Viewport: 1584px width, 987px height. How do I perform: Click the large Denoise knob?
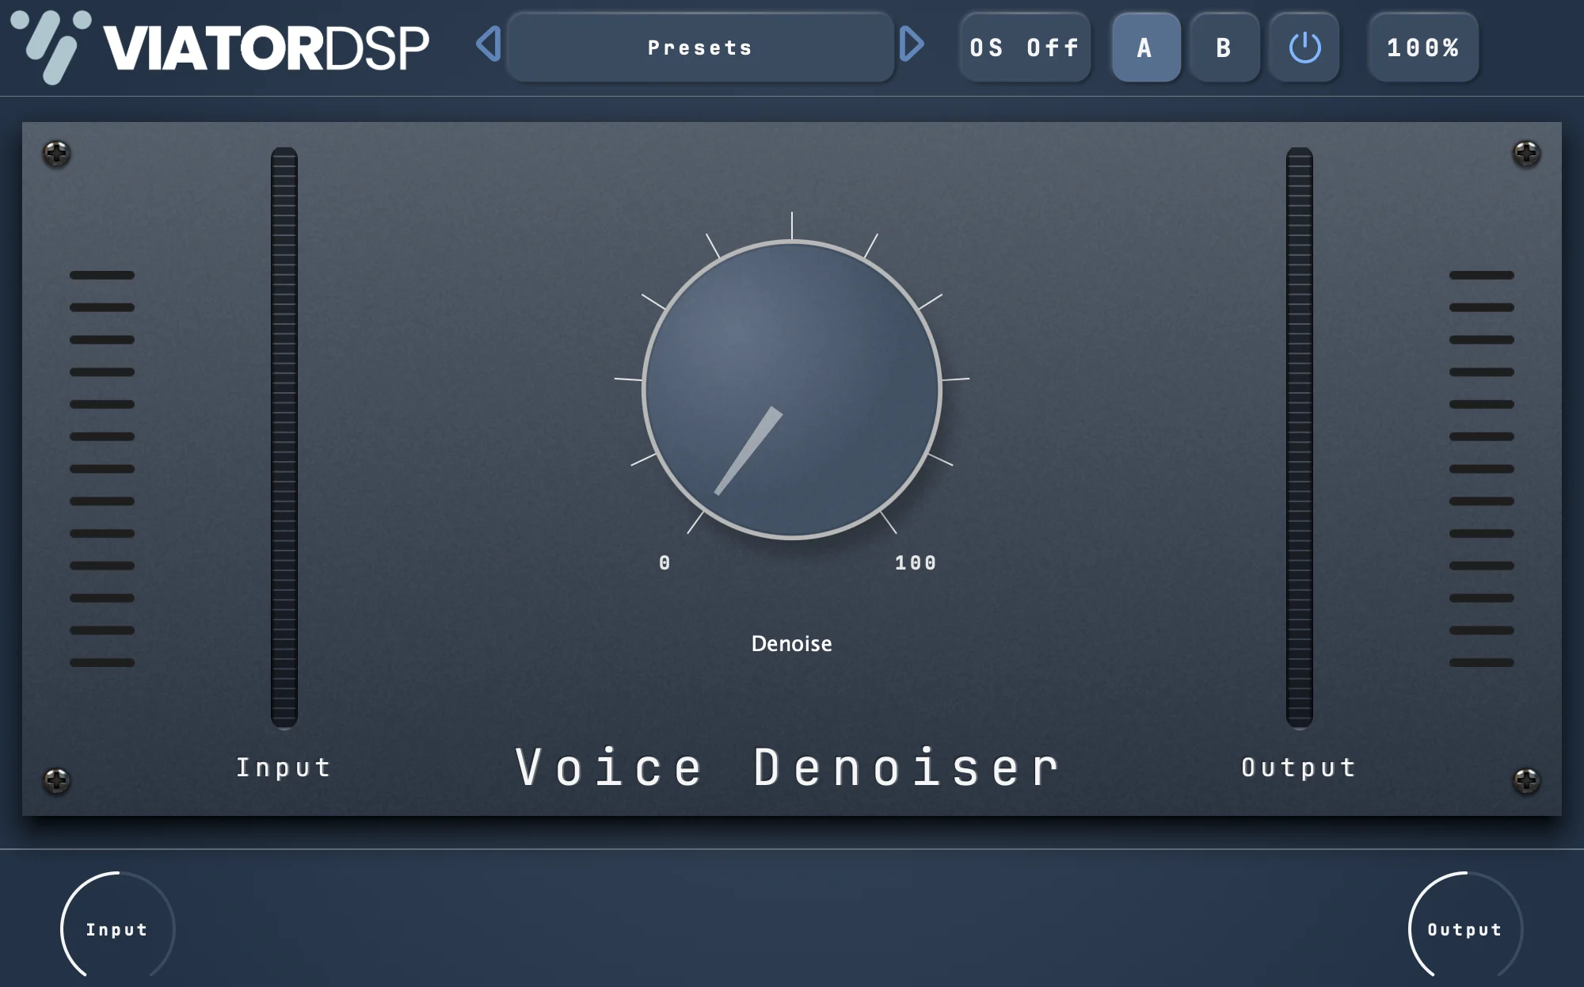pyautogui.click(x=792, y=390)
